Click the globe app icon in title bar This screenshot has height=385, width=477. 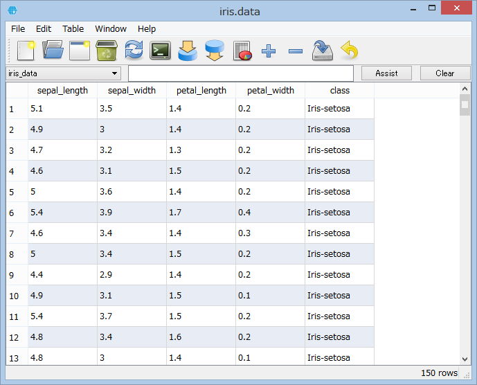(12, 10)
